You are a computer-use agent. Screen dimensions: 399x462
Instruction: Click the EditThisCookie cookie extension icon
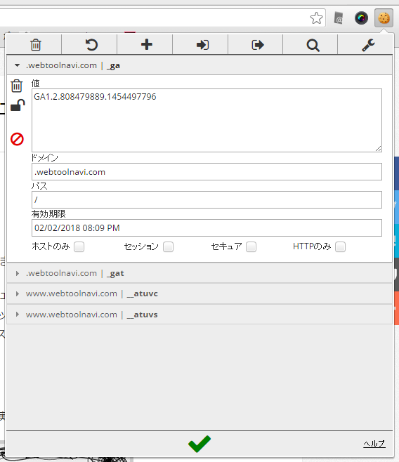point(384,18)
